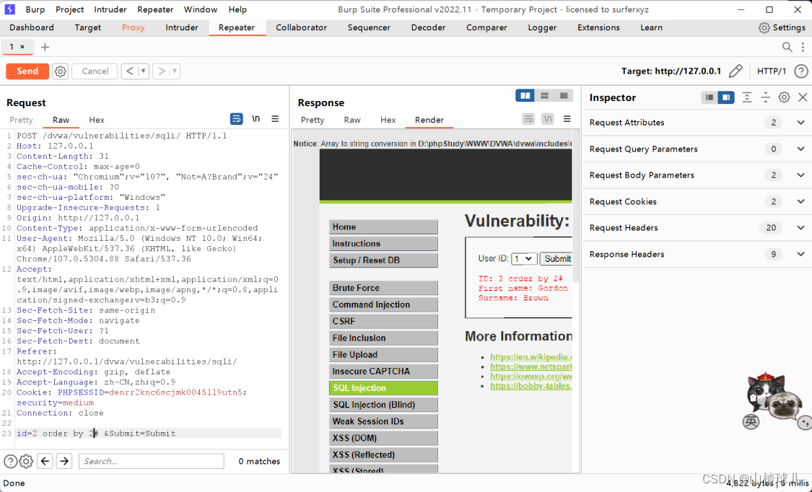Viewport: 812px width, 492px height.
Task: Switch to tabbed combined layout view
Action: point(564,96)
